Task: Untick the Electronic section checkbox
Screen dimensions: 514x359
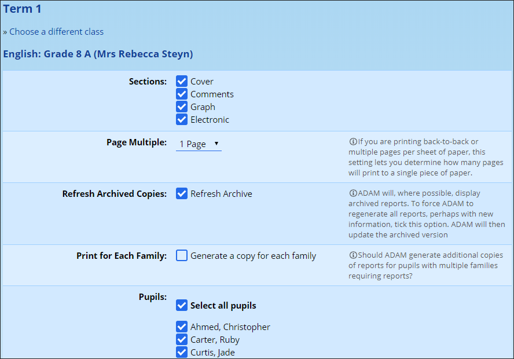Action: (x=182, y=120)
